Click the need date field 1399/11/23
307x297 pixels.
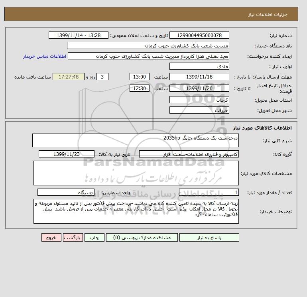click(x=67, y=154)
